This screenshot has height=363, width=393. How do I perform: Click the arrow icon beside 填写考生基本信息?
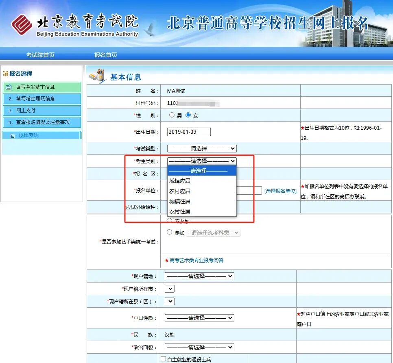9,87
